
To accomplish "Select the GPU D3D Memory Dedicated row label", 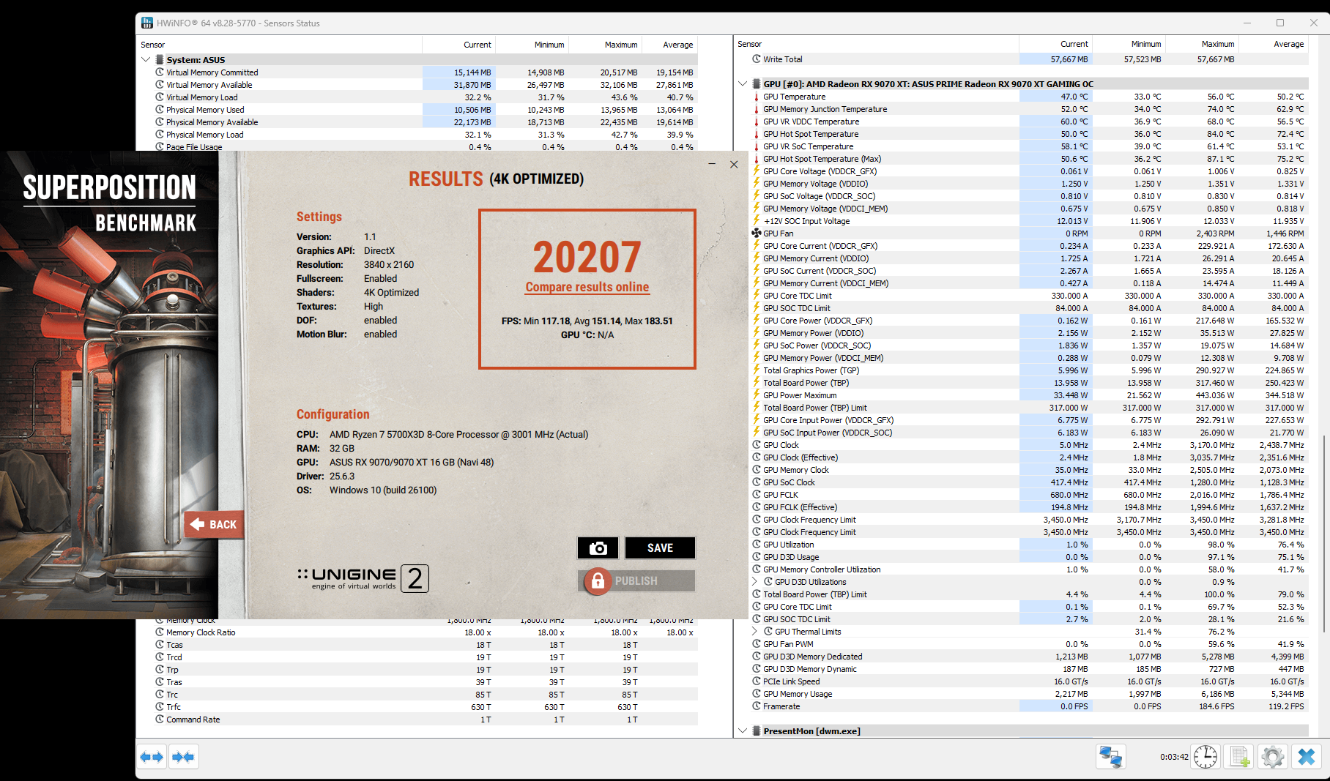I will 813,657.
